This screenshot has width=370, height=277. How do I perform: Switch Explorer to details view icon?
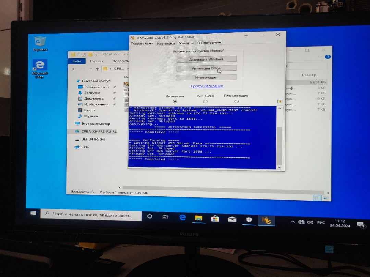click(x=318, y=198)
